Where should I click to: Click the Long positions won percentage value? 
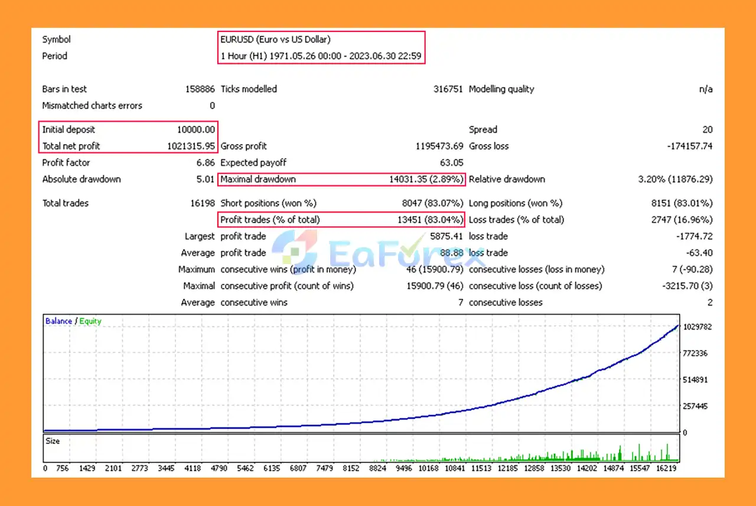pyautogui.click(x=682, y=203)
